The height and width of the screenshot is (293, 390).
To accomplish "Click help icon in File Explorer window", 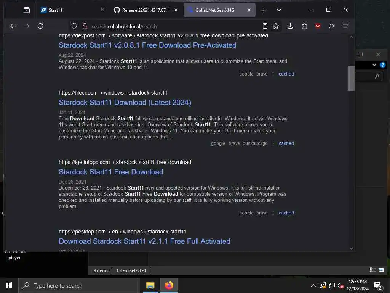I will [x=382, y=65].
